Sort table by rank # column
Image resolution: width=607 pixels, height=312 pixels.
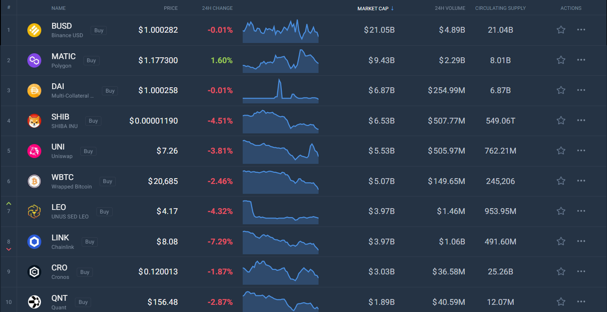9,8
